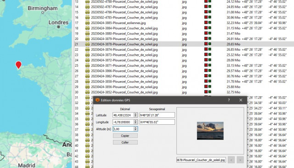
Task: Go to next image with > button
Action: pos(240,160)
